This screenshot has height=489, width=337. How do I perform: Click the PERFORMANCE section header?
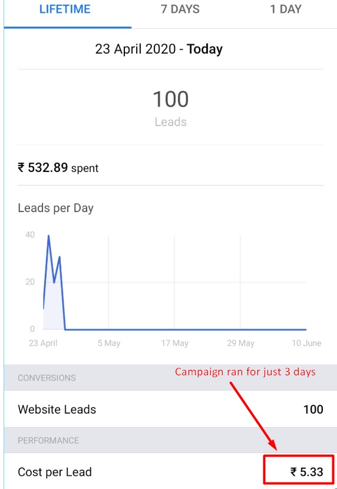48,440
